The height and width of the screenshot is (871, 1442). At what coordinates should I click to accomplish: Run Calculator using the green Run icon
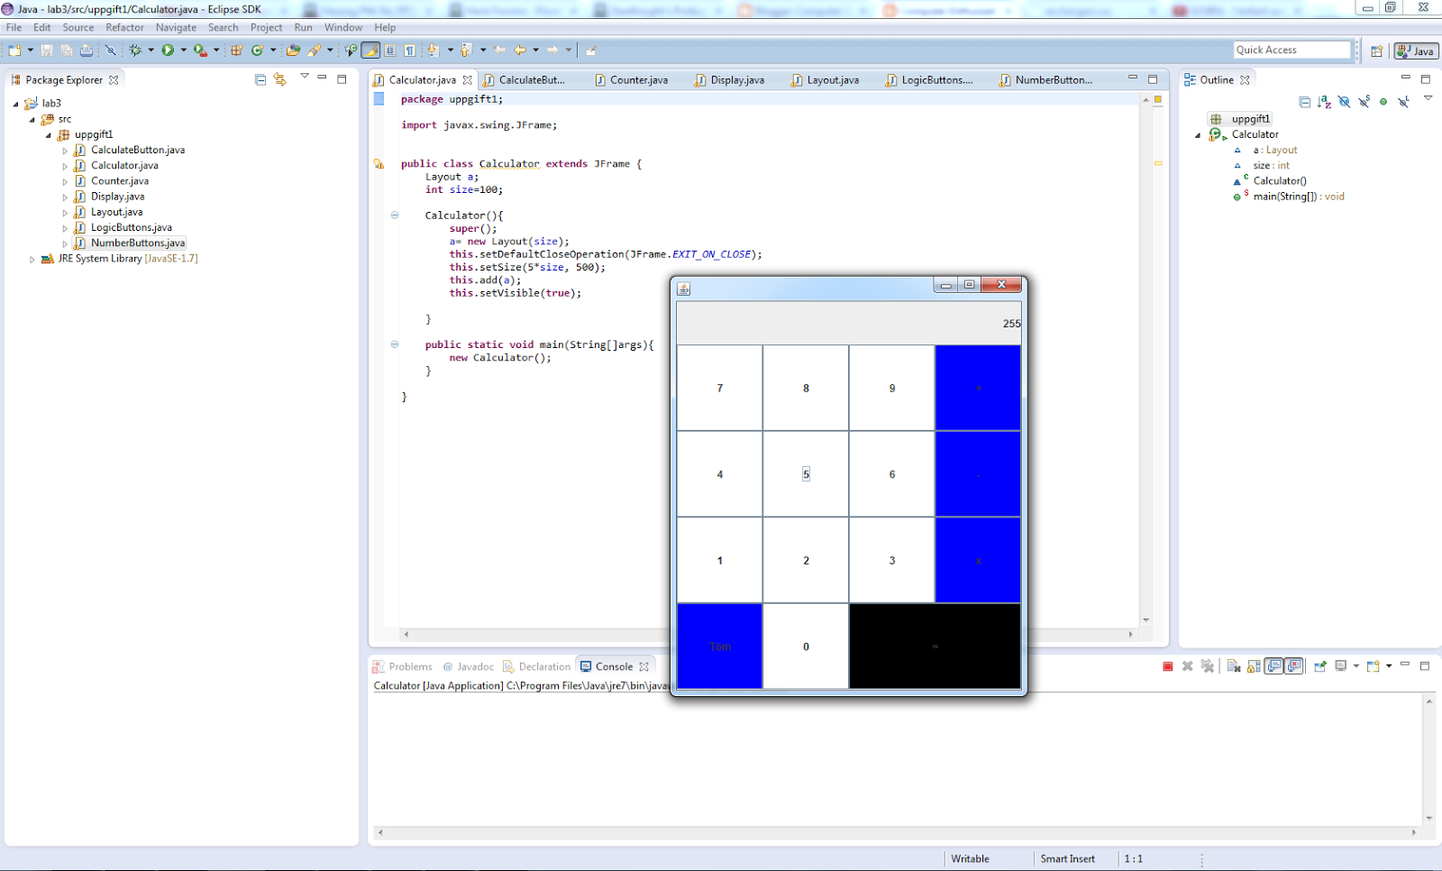click(x=168, y=50)
